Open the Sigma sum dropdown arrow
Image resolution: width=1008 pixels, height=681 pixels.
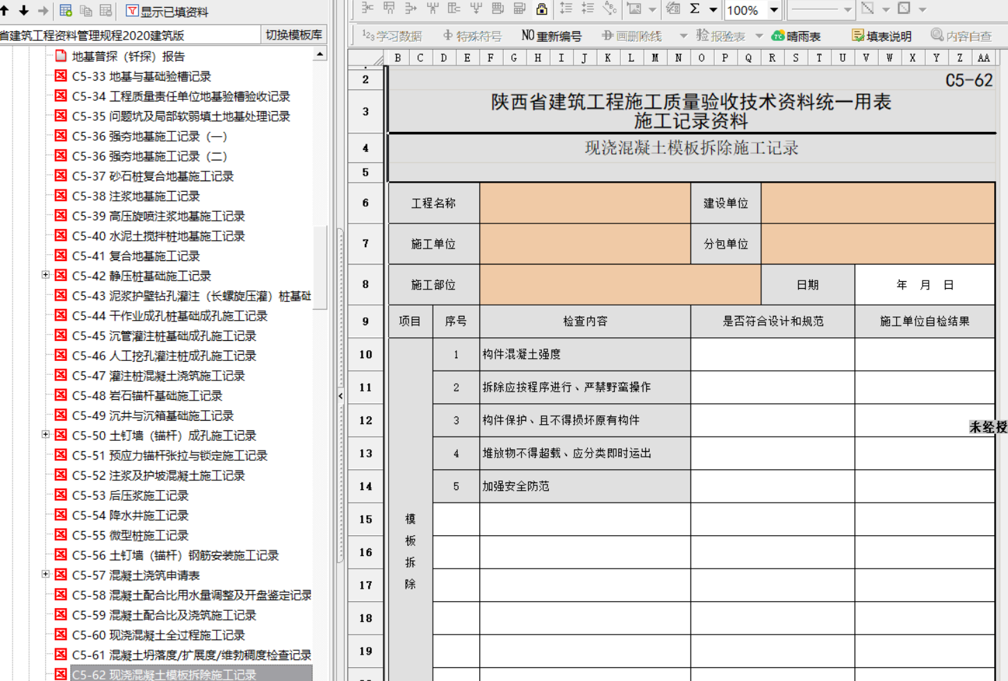713,10
